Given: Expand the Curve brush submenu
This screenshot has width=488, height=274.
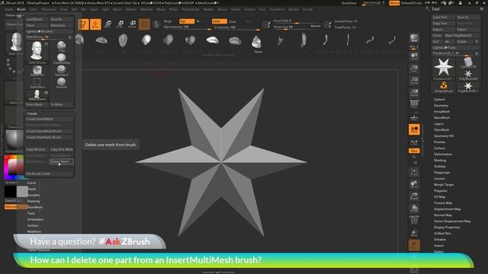Looking at the screenshot, I should pos(31,183).
